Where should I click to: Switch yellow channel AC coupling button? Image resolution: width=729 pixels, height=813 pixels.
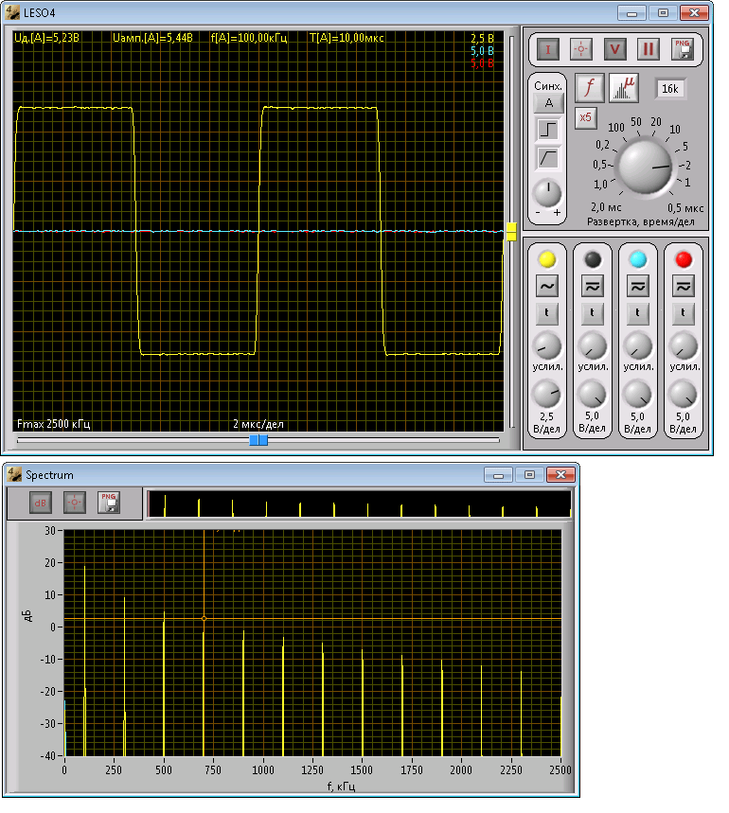547,286
